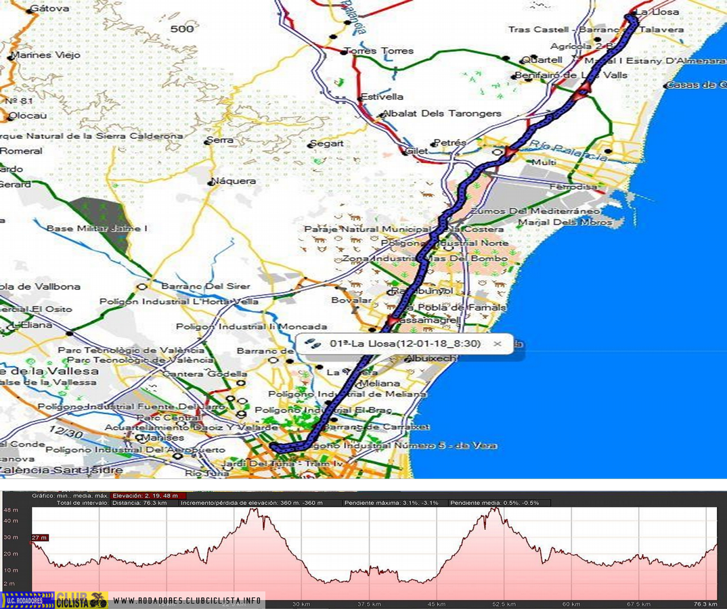Click the red waypoint arrow near Massamagrell
The width and height of the screenshot is (727, 609).
[391, 319]
